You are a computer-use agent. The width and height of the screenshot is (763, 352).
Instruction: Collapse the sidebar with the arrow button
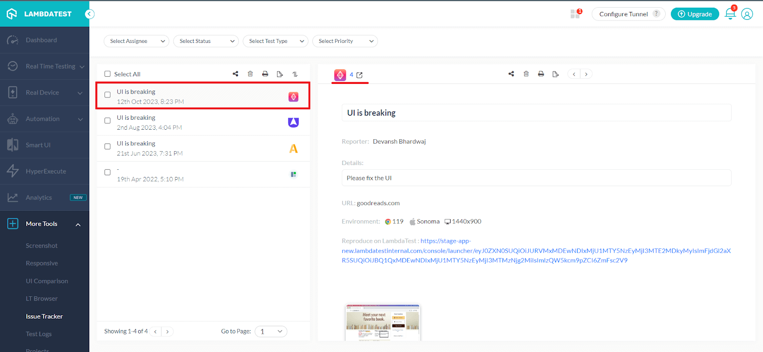[89, 14]
